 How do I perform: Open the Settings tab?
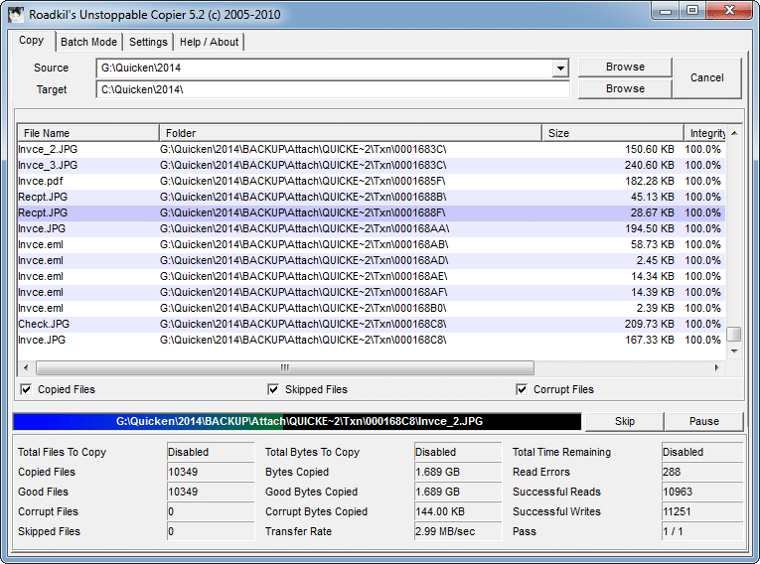(x=148, y=42)
